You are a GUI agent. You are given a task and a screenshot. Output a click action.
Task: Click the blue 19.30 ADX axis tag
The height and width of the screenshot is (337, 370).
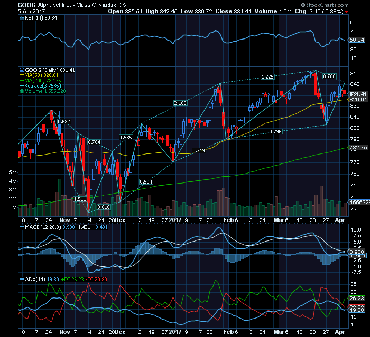(x=357, y=310)
